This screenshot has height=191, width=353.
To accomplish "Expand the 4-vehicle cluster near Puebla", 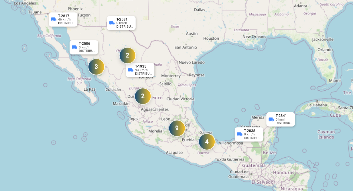I will 207,141.
